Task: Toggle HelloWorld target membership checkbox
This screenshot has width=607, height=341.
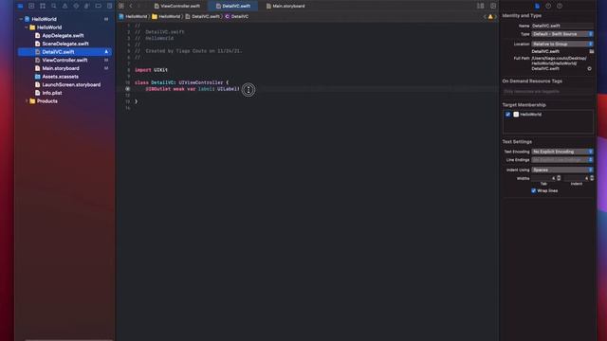Action: 508,115
